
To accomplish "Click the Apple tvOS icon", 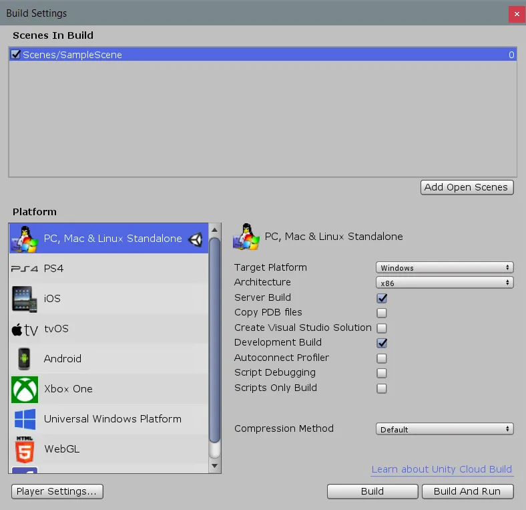I will [x=25, y=330].
